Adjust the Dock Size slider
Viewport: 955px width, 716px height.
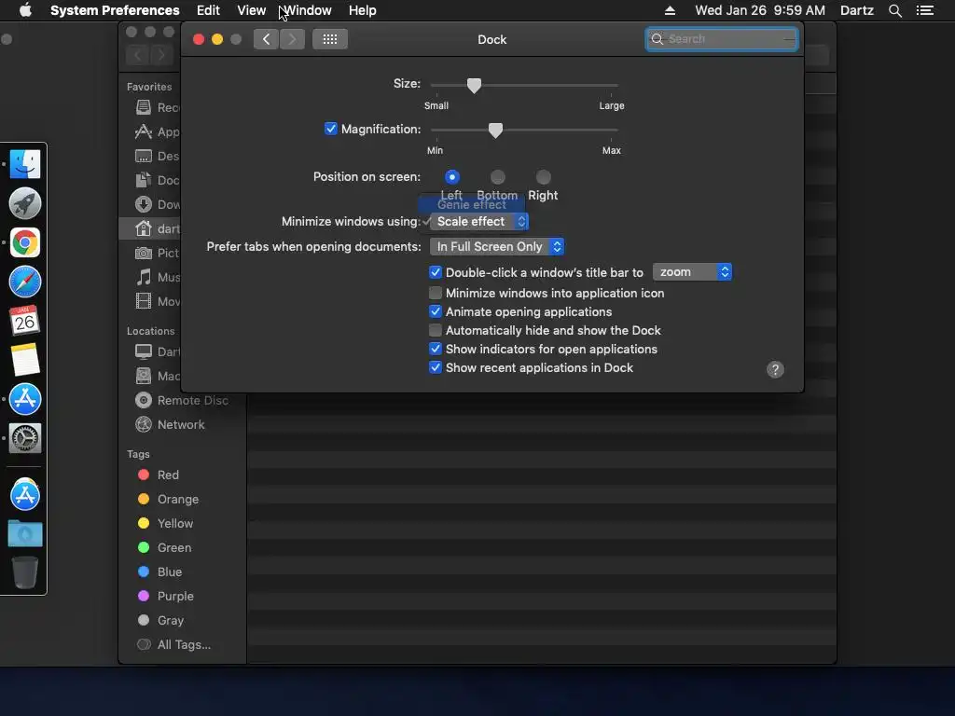[x=474, y=85]
